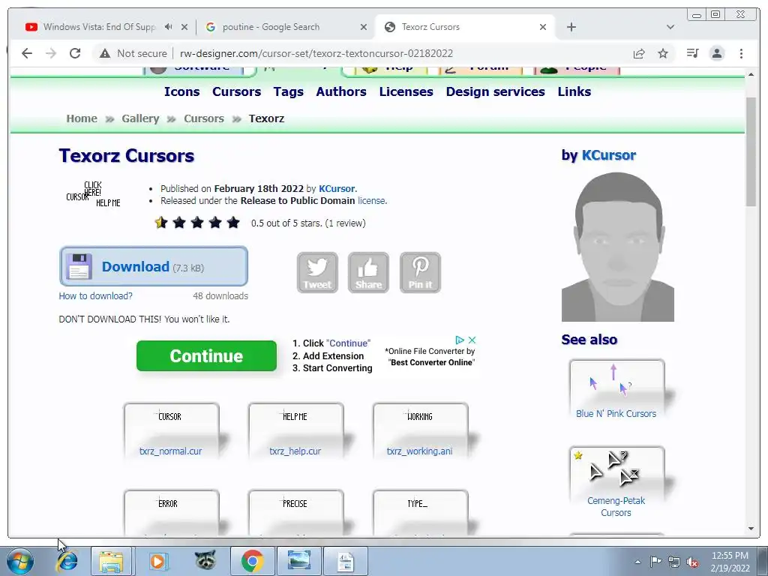The width and height of the screenshot is (768, 576).
Task: Select the Texorz Cursors tab
Action: [x=430, y=27]
